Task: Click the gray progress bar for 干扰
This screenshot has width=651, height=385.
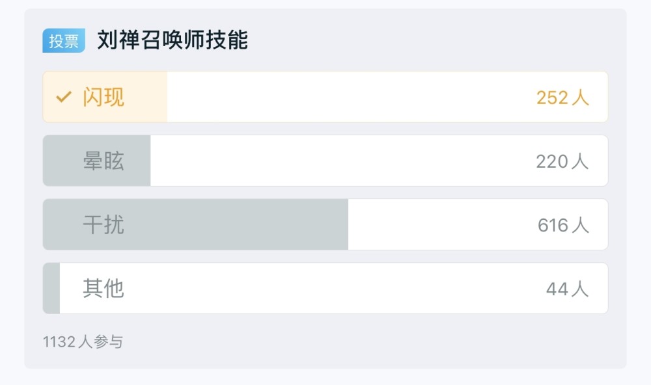Action: coord(195,224)
